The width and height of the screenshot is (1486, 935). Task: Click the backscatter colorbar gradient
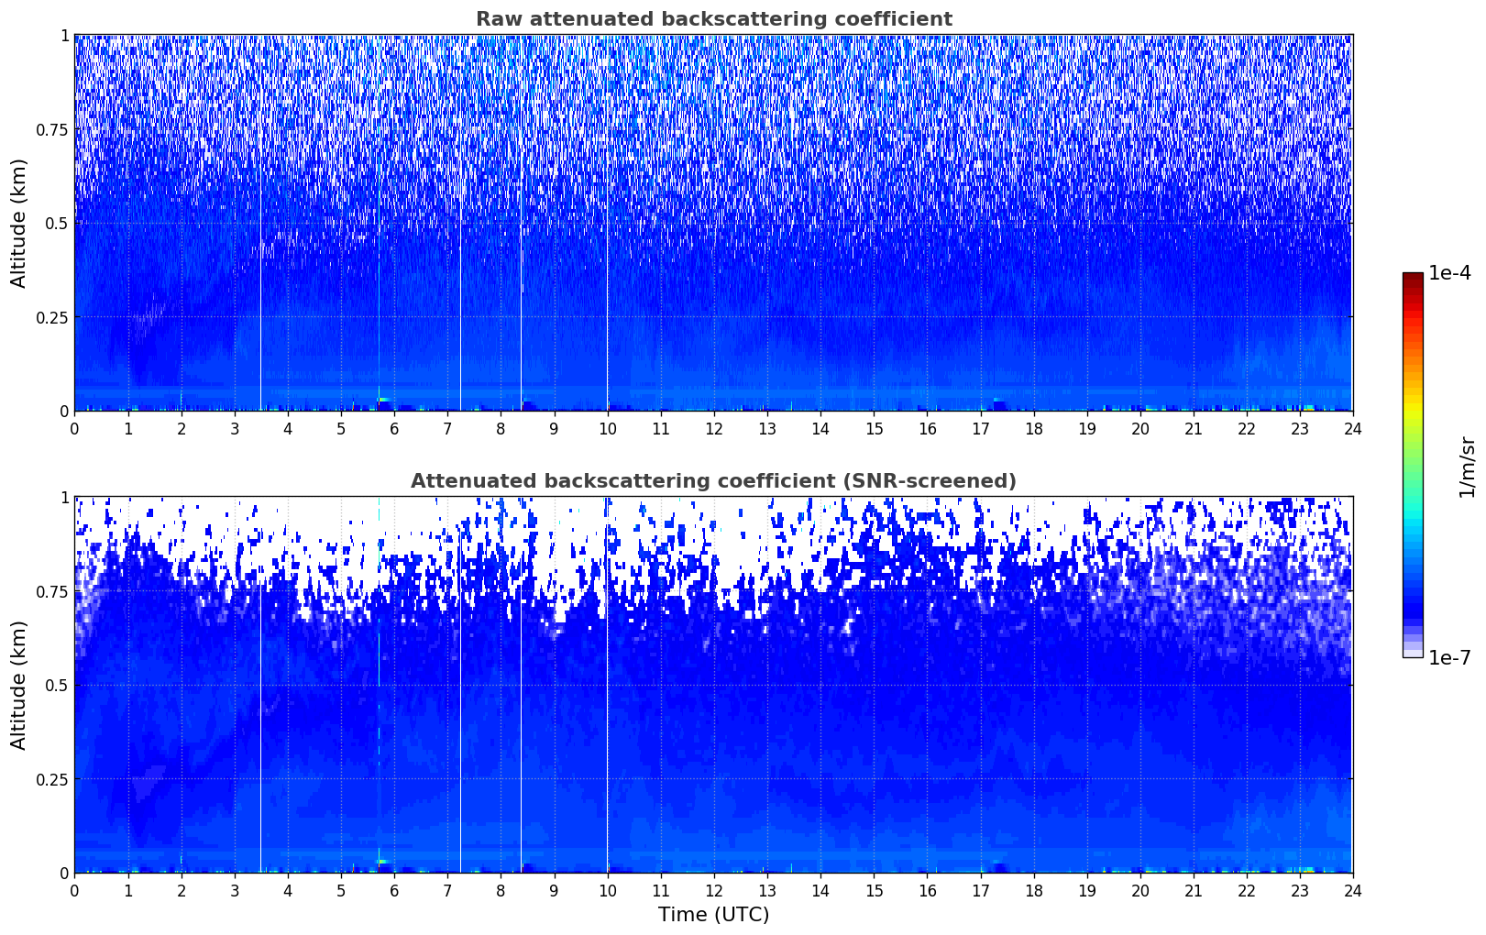click(1413, 465)
